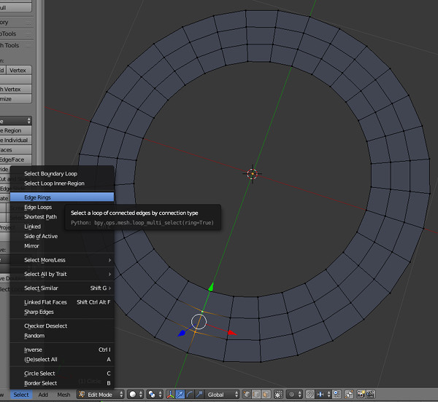Click the green Y-axis manipulator arrow
Screen dimensions: 438x402
[211, 287]
